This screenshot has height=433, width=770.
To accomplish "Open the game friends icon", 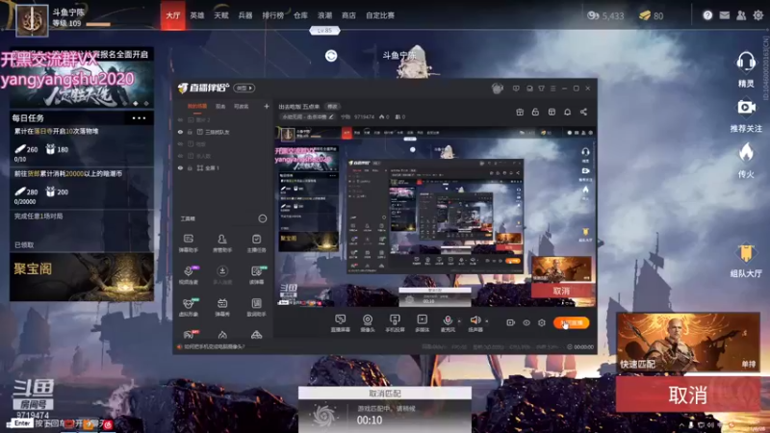I will pos(741,15).
